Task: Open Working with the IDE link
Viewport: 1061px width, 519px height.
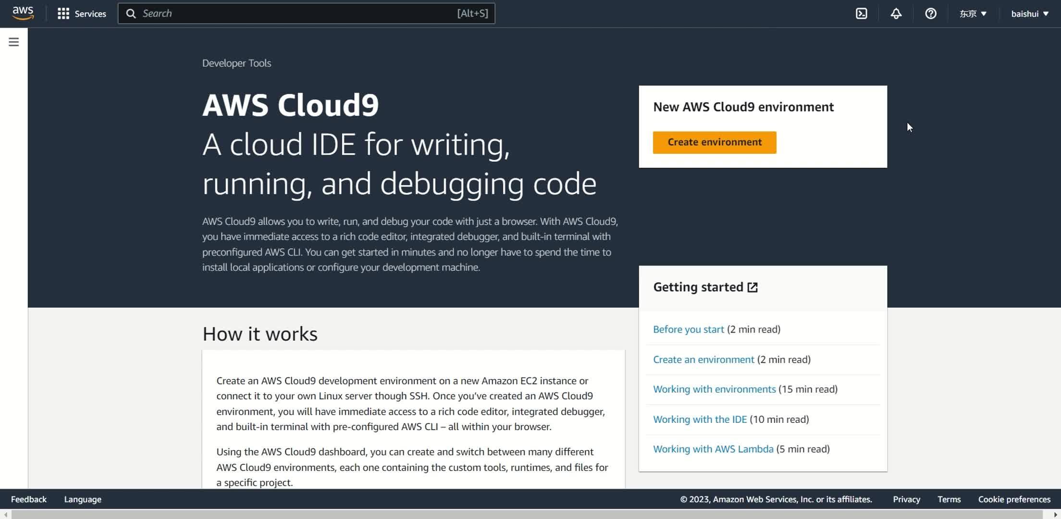Action: (x=700, y=419)
